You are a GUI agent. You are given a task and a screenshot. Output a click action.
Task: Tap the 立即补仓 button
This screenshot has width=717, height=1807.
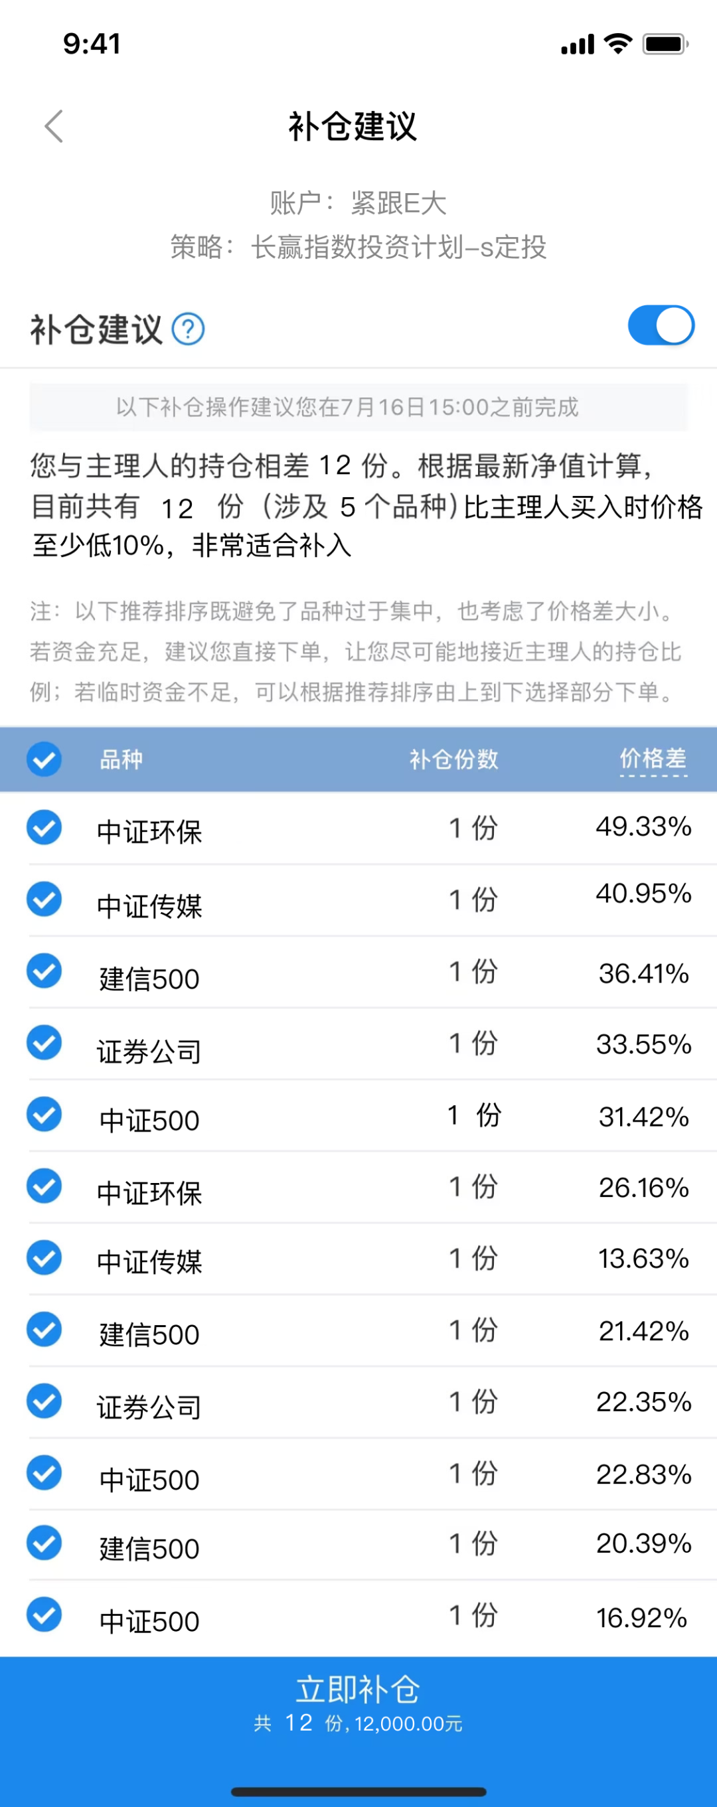click(358, 1703)
